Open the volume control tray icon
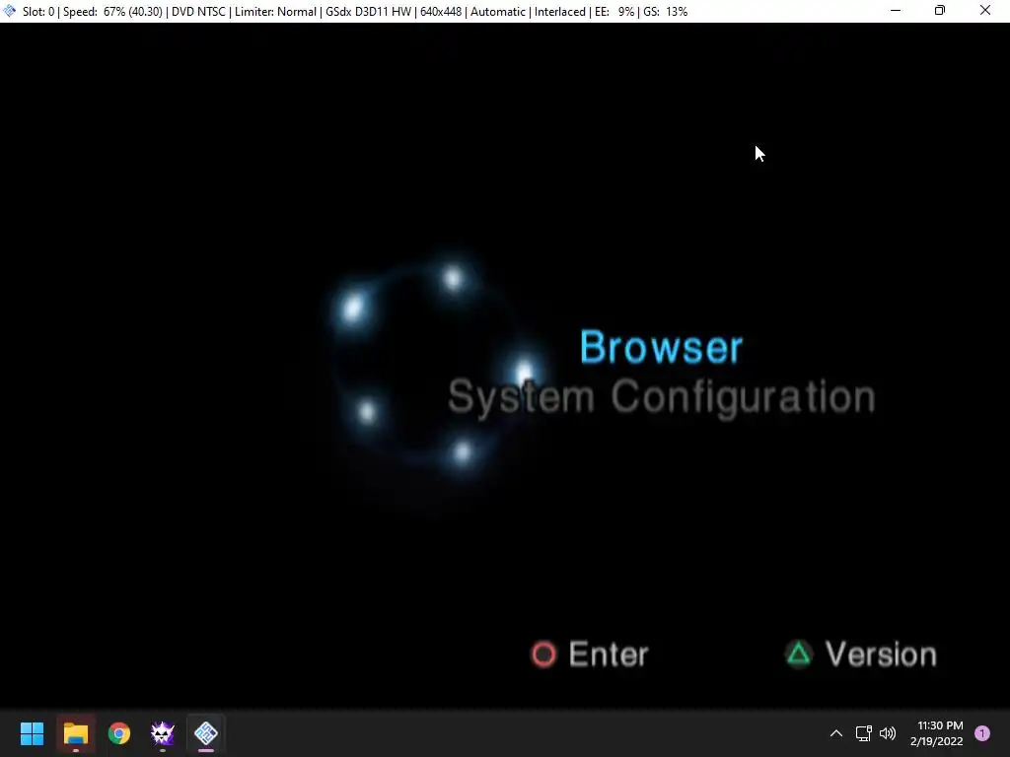Screen dimensions: 1010x757 point(888,733)
